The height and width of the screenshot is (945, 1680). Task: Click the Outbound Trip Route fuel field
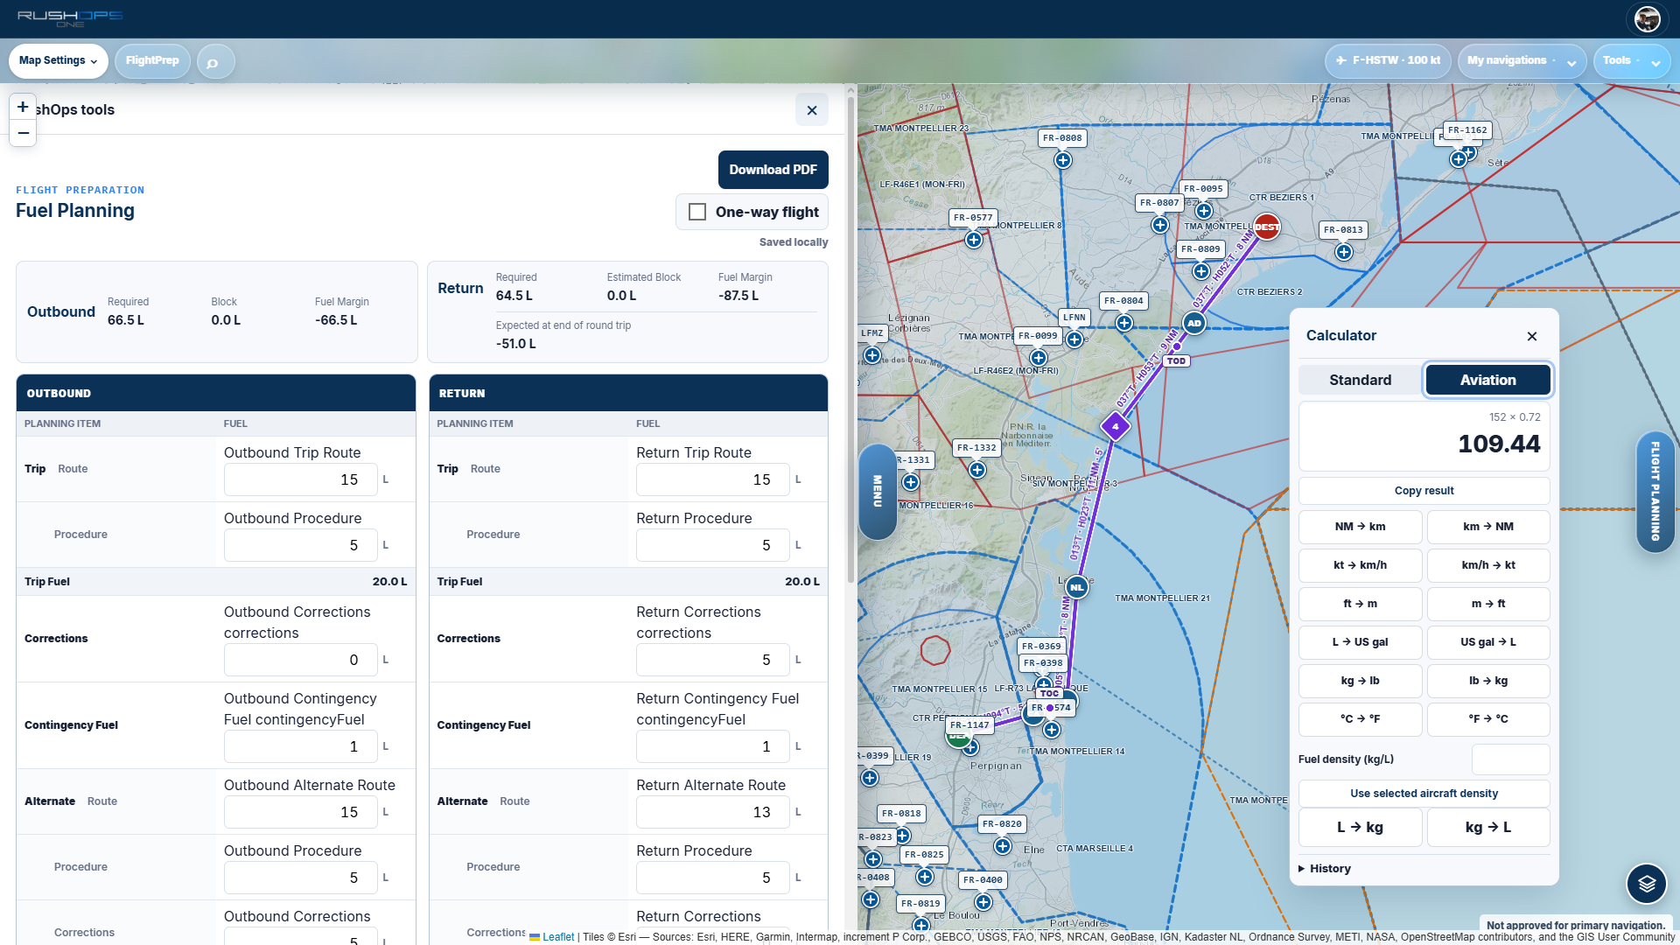point(300,479)
